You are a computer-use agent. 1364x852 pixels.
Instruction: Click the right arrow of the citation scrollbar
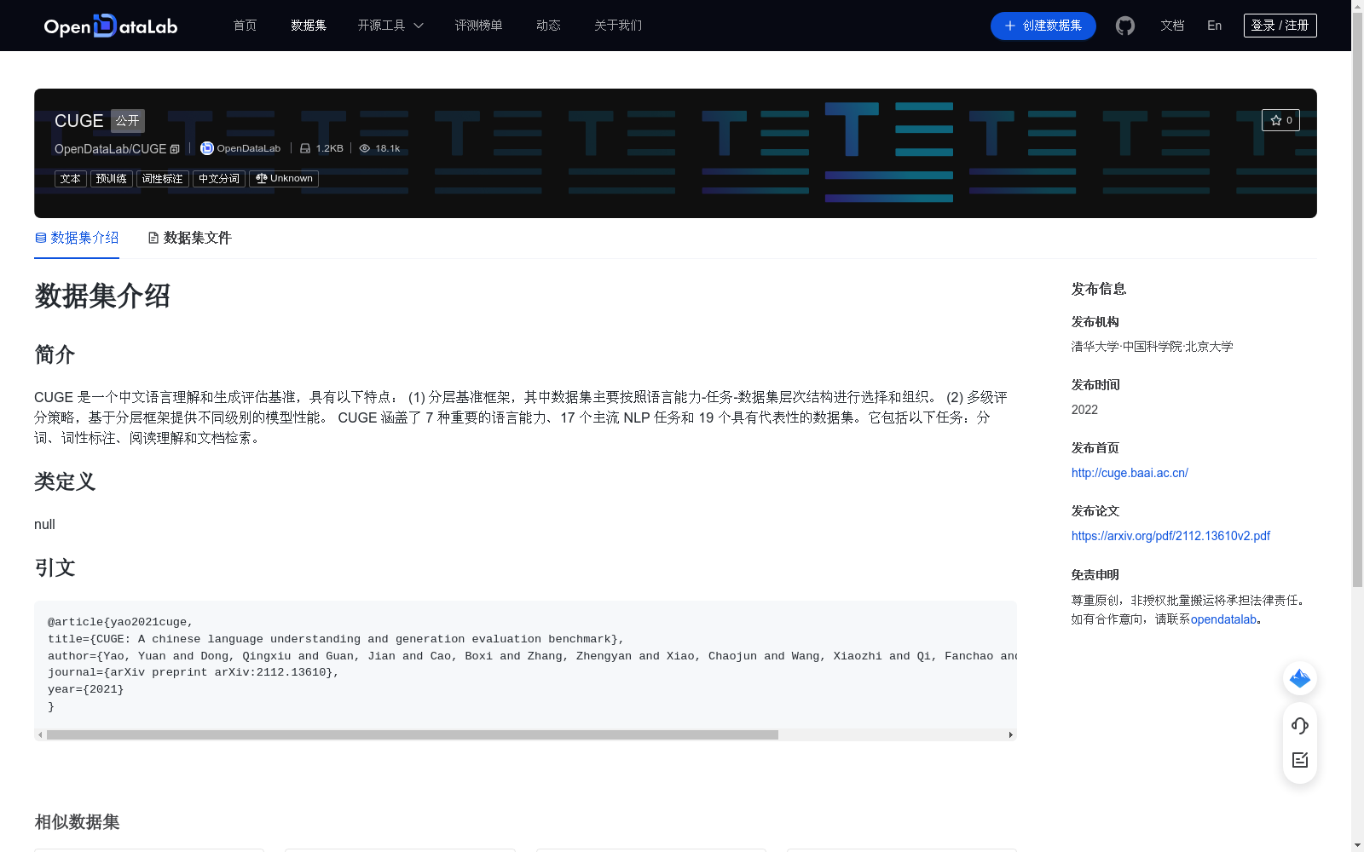point(1010,734)
